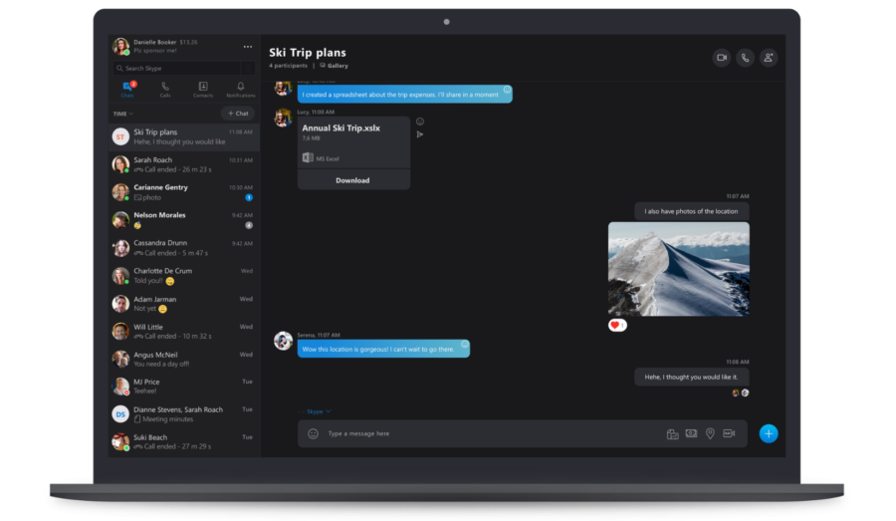Click the $13.26 Skype credit balance
The image size is (896, 521).
tap(188, 42)
